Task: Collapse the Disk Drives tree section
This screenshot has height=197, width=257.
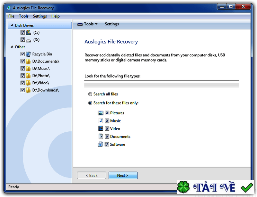Action: (12, 25)
